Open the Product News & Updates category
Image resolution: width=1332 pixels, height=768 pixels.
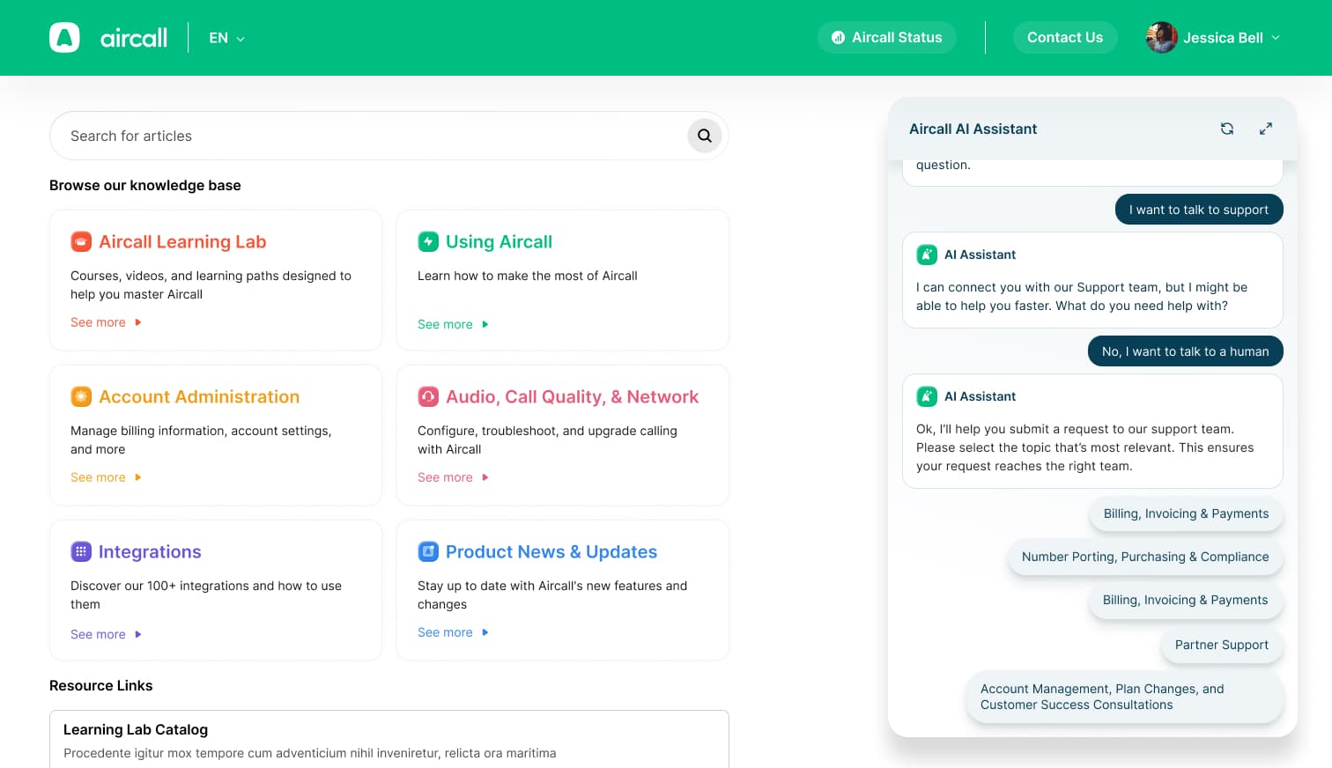[551, 551]
